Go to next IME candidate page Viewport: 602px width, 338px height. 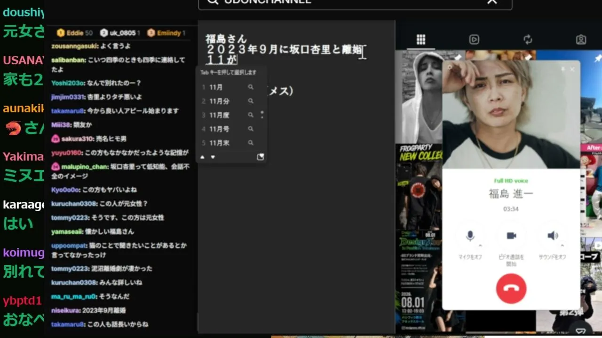(213, 157)
